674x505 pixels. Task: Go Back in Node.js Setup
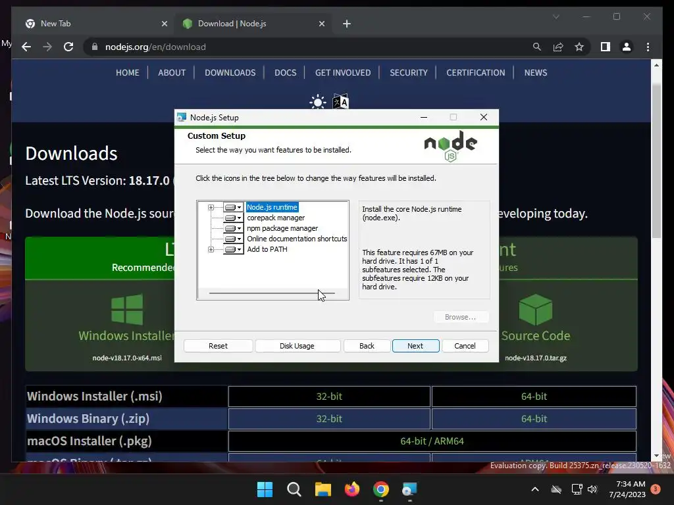[x=367, y=346]
